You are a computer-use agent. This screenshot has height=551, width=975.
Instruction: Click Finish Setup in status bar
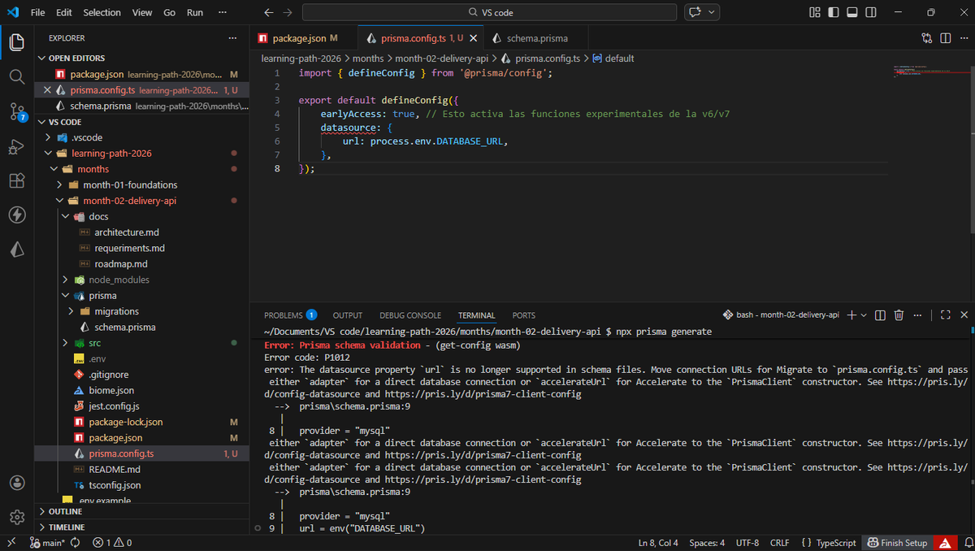coord(897,542)
